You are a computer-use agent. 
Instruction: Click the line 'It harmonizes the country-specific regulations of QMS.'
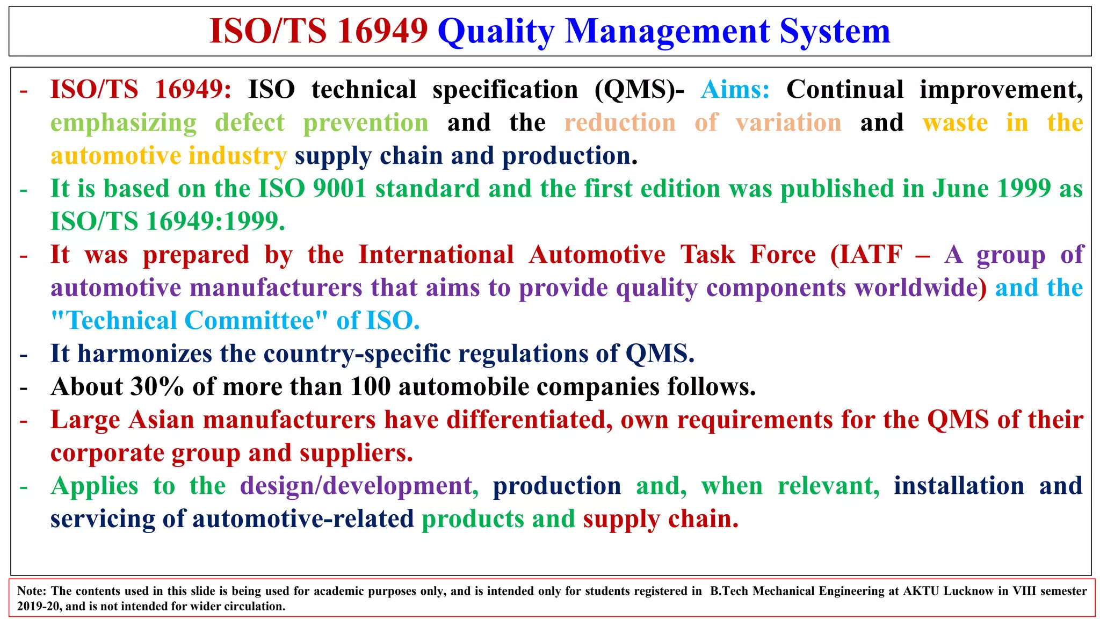pyautogui.click(x=373, y=354)
